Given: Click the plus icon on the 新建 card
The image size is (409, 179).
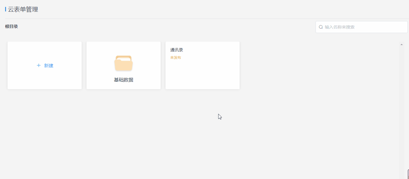Looking at the screenshot, I should [39, 65].
